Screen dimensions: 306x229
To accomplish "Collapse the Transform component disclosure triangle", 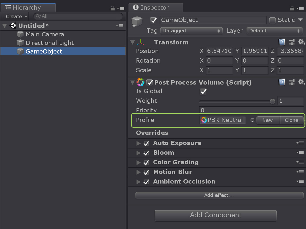I will click(x=132, y=42).
